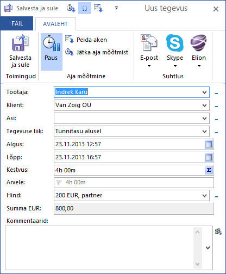
Task: Switch to the AVALEHT tab
Action: [x=55, y=24]
